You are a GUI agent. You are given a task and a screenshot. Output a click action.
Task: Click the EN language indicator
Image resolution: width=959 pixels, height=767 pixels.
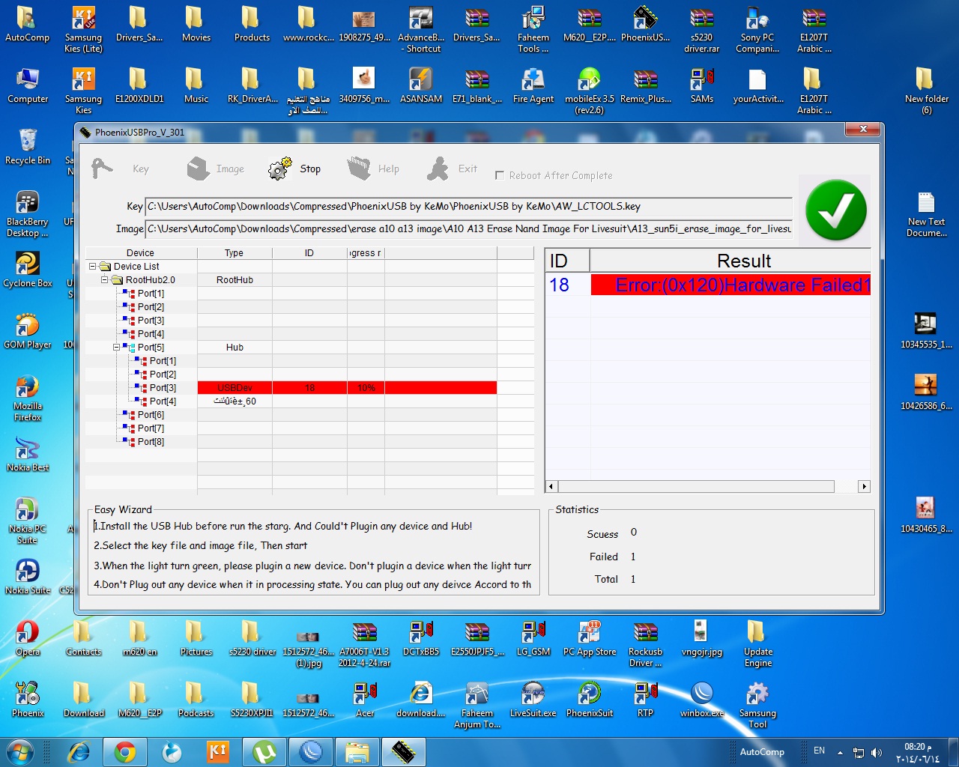click(819, 751)
